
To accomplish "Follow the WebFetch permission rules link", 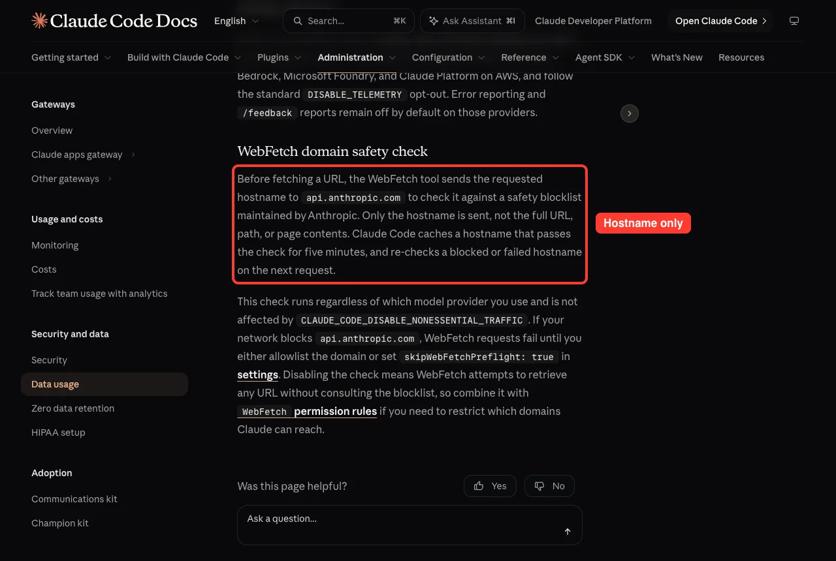I will click(307, 411).
